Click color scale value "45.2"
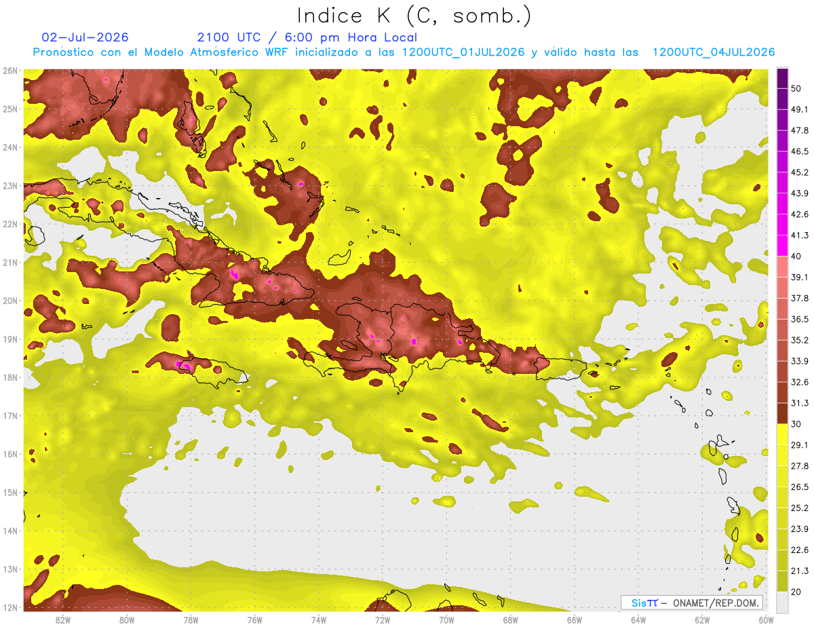The height and width of the screenshot is (629, 814). click(800, 172)
